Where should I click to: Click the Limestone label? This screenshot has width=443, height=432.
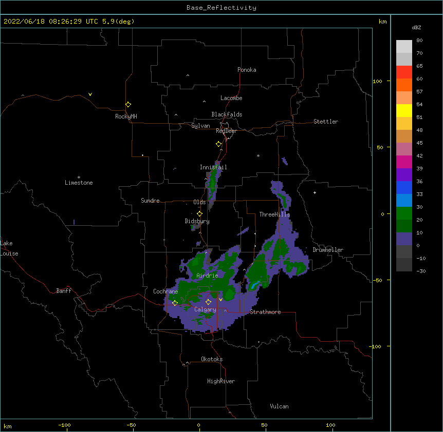click(x=79, y=183)
